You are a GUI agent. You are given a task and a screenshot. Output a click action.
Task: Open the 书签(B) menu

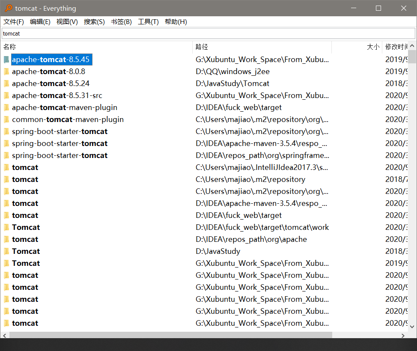(121, 22)
